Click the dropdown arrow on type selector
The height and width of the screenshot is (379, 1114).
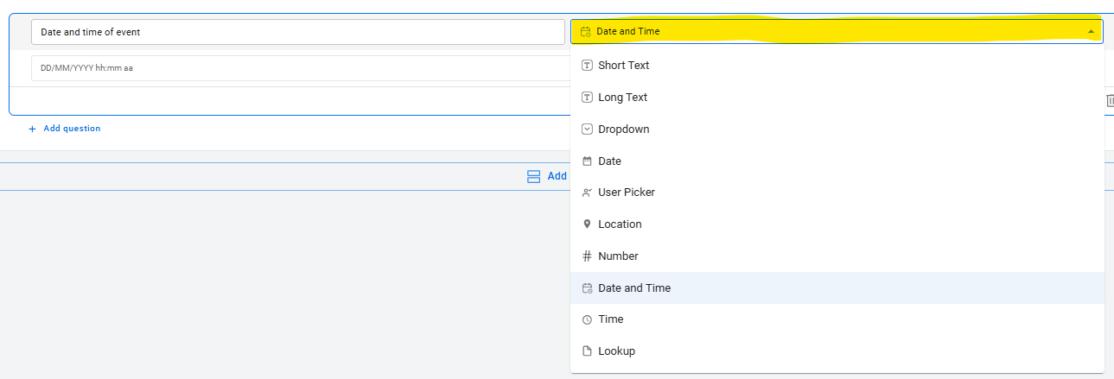click(x=1091, y=32)
